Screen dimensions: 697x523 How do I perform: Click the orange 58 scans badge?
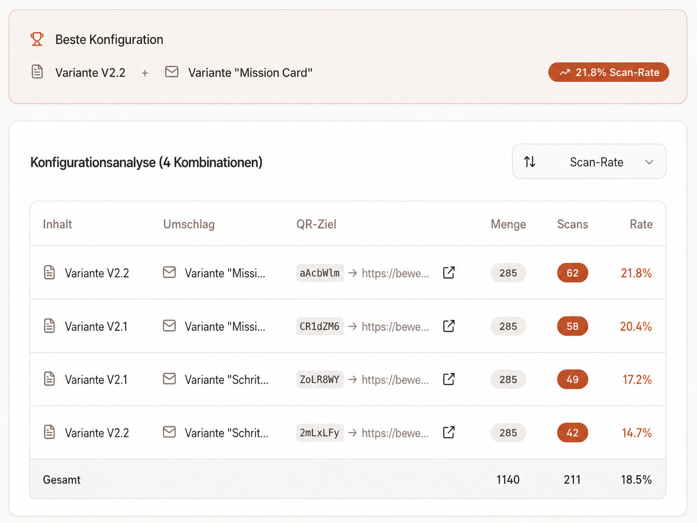[x=572, y=327]
